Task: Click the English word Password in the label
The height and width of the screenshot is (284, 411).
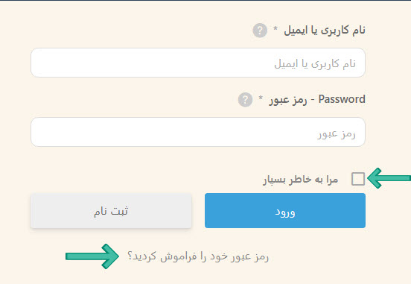Action: 342,99
